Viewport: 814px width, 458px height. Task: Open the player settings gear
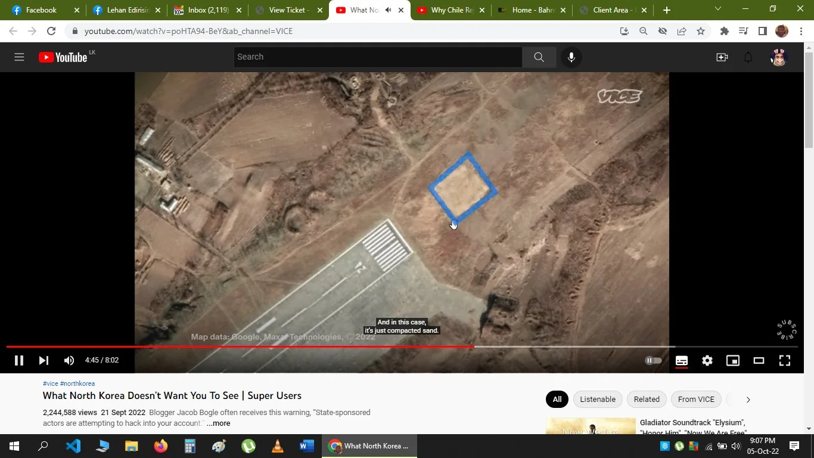tap(707, 360)
